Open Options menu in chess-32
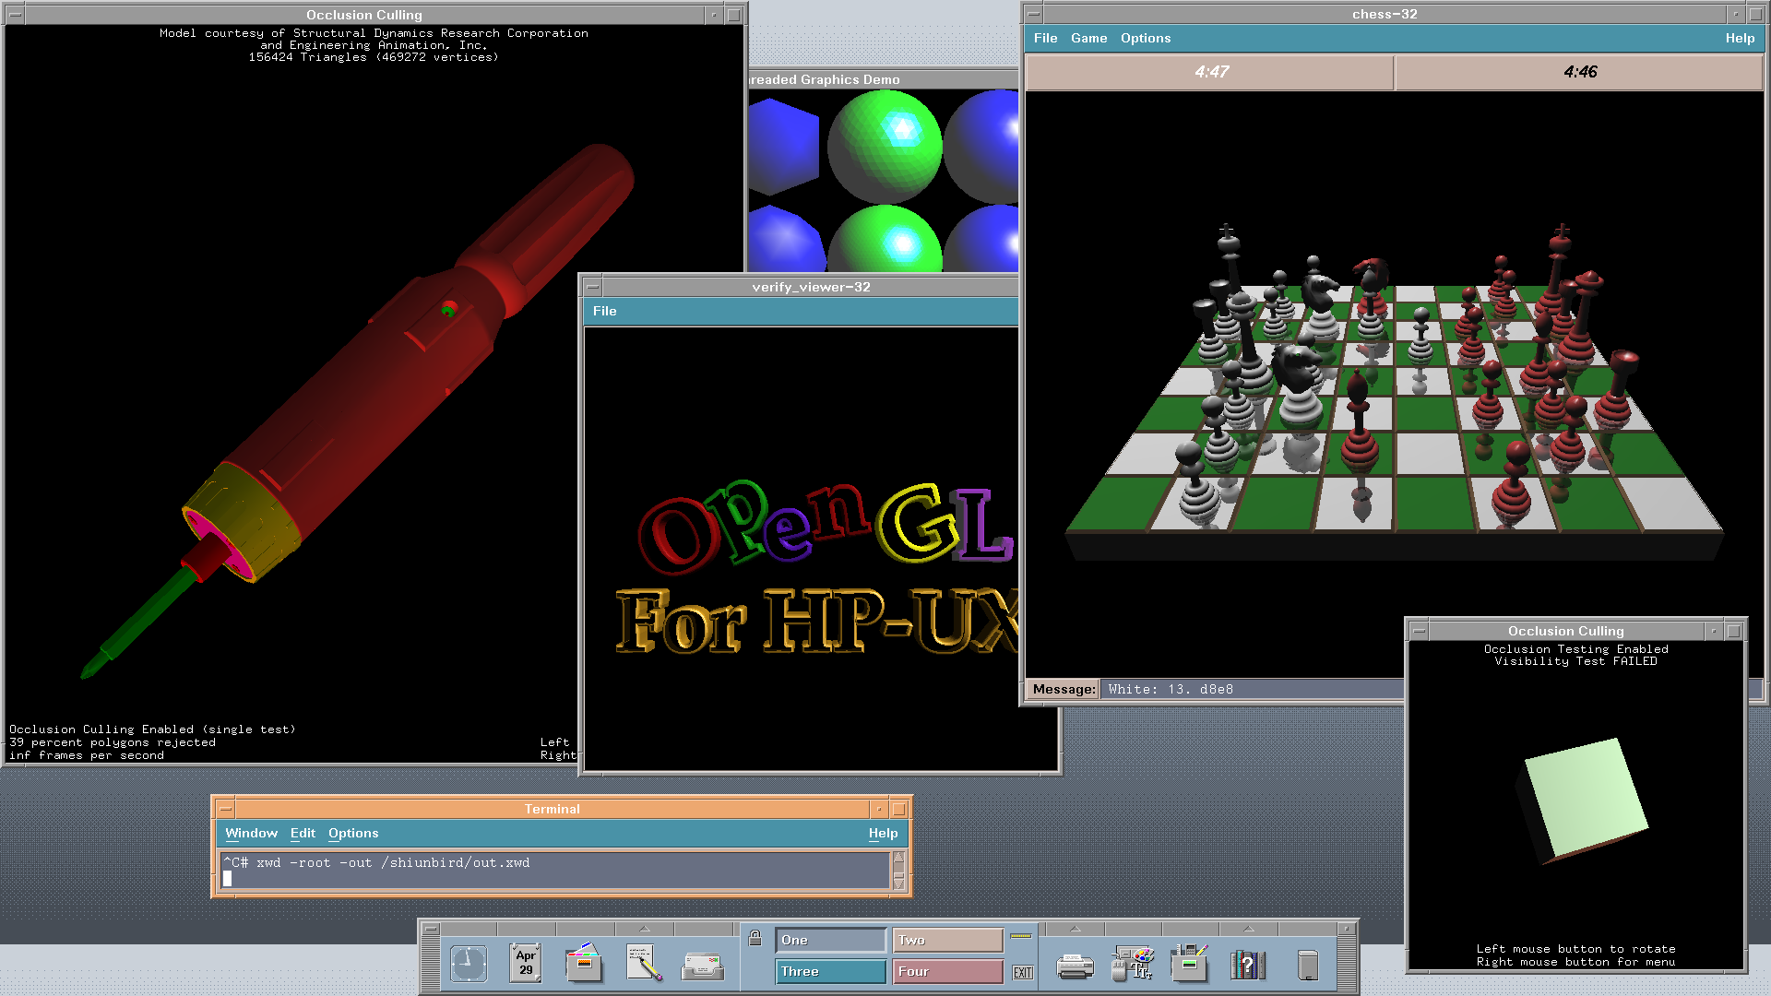The width and height of the screenshot is (1771, 996). pyautogui.click(x=1145, y=38)
